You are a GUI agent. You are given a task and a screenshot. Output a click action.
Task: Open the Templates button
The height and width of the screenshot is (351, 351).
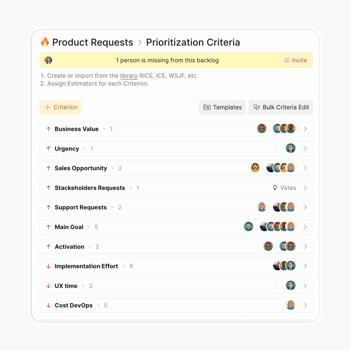pyautogui.click(x=222, y=107)
